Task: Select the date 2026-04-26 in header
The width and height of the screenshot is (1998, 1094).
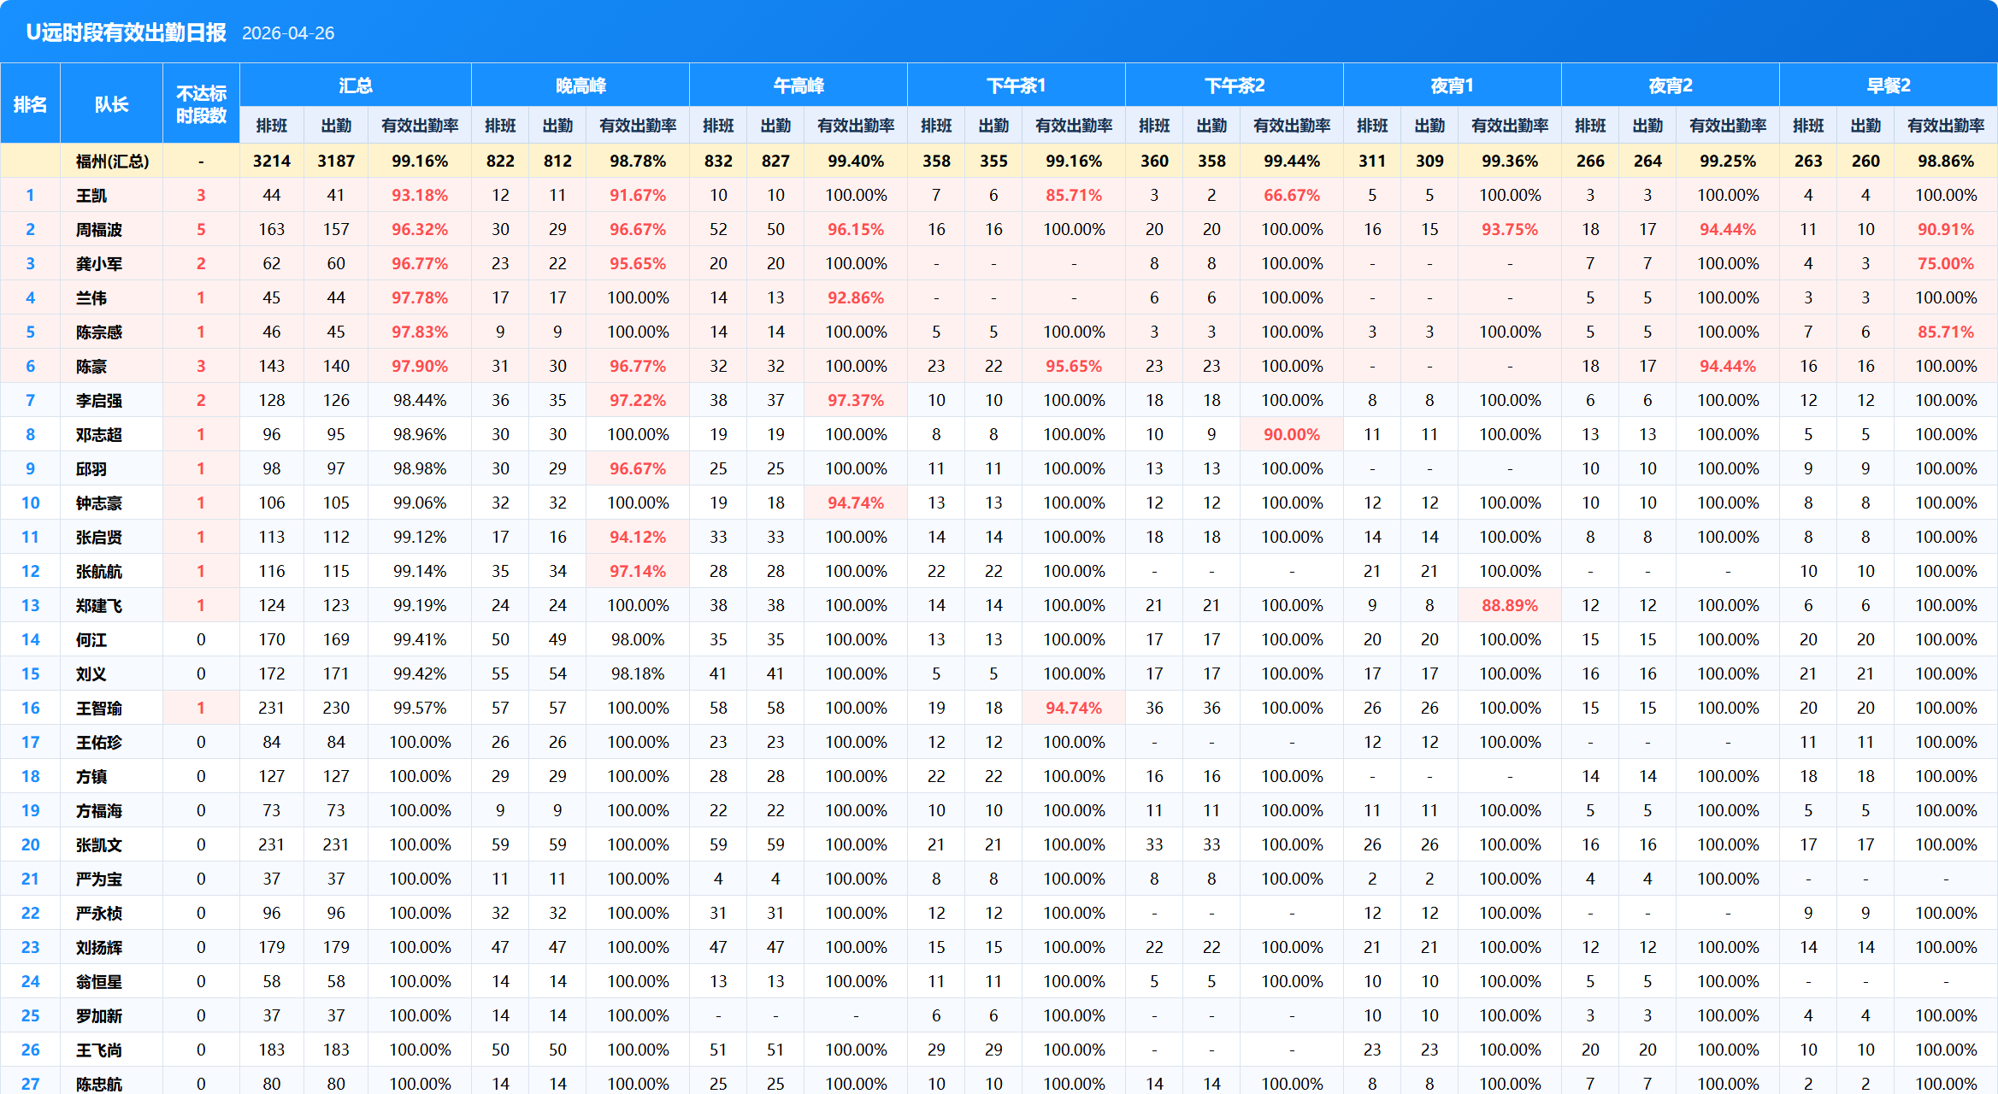Action: click(x=288, y=33)
